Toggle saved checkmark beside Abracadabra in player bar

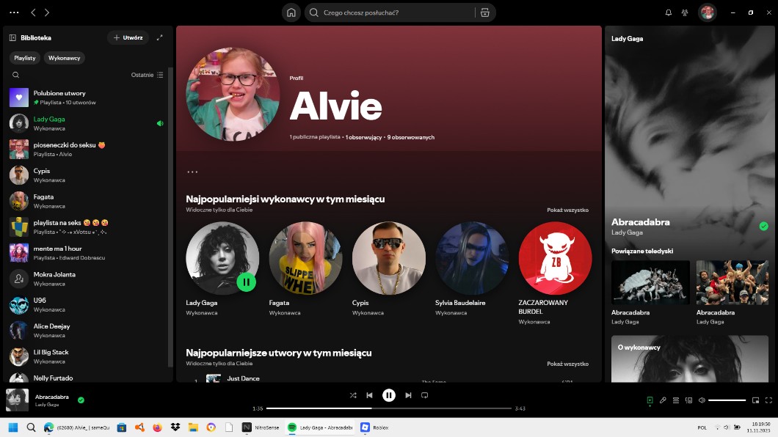point(81,400)
